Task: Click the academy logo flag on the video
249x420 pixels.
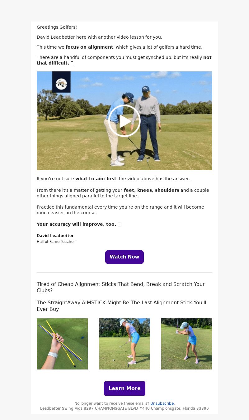Action: [61, 82]
